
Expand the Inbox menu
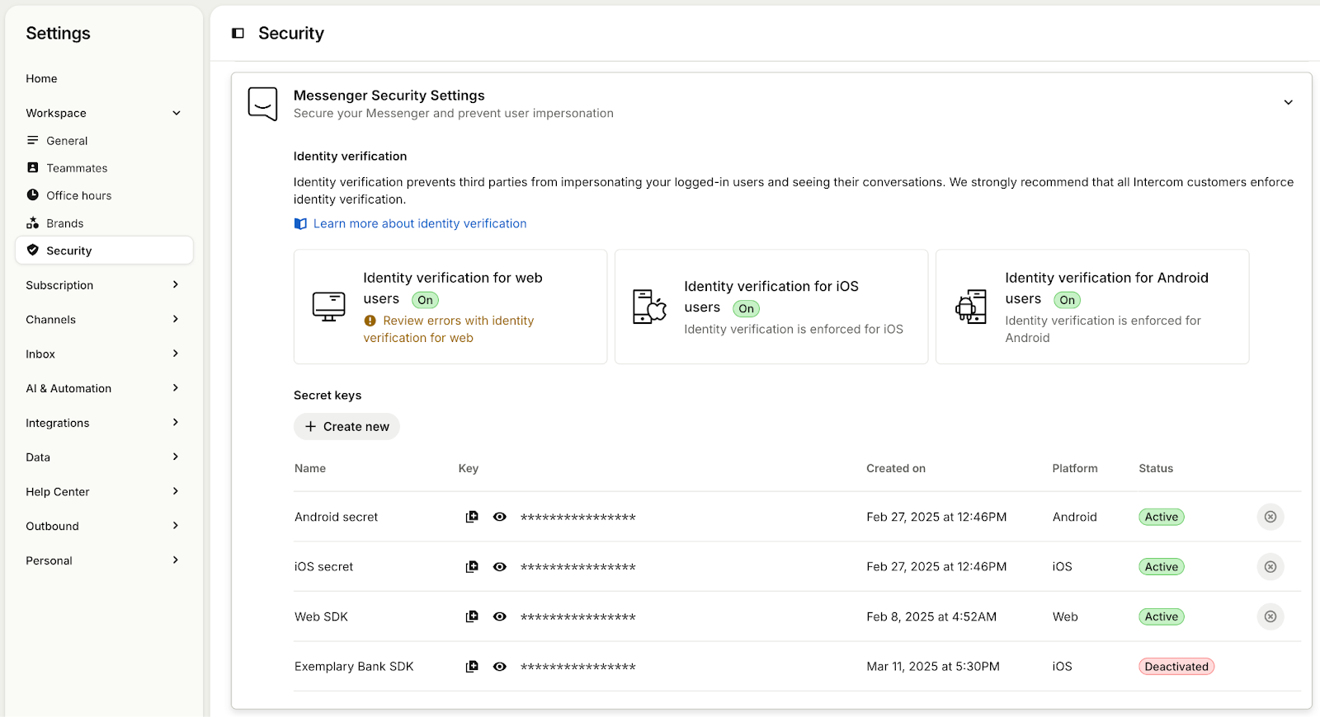coord(176,354)
